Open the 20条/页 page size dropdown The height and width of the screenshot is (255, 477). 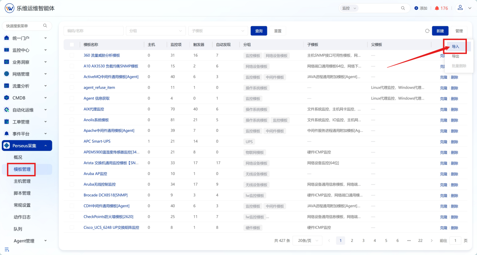(308, 241)
